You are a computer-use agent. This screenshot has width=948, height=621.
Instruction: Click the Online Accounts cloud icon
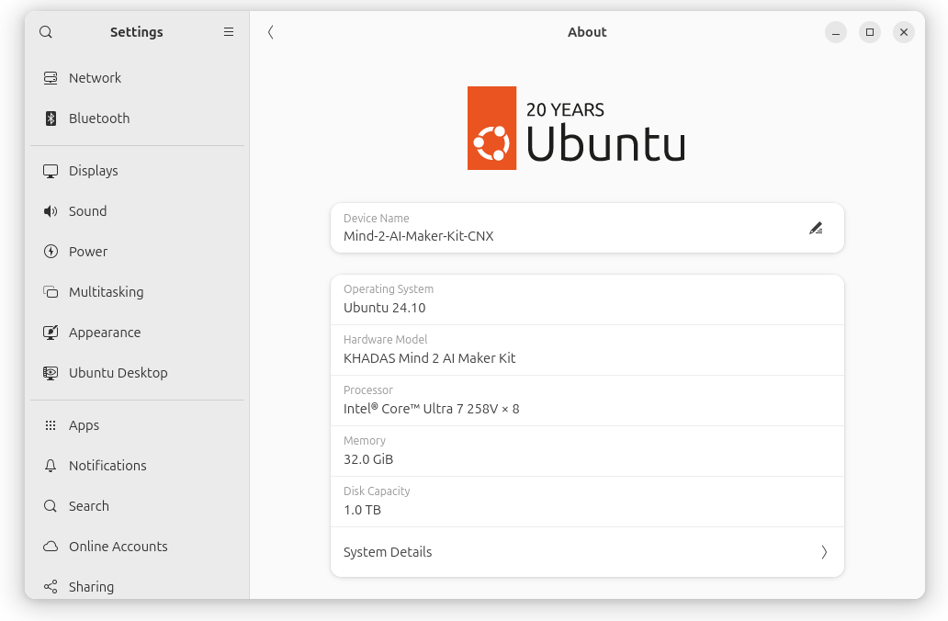tap(51, 547)
